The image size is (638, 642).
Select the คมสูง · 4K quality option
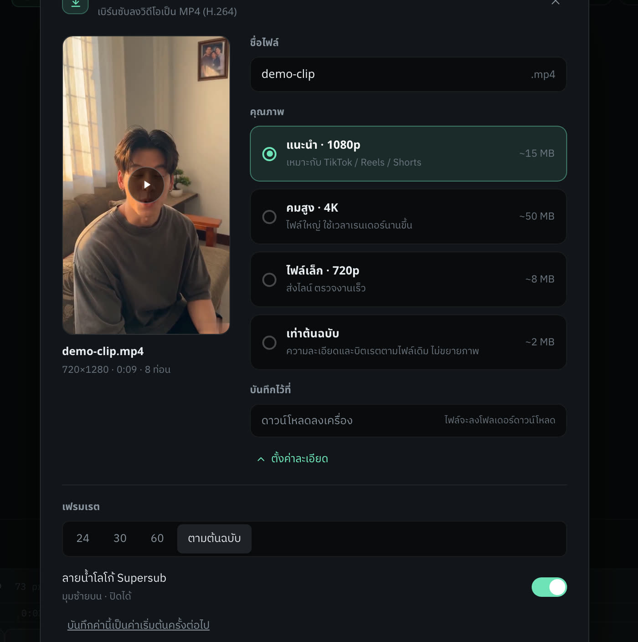pyautogui.click(x=408, y=216)
